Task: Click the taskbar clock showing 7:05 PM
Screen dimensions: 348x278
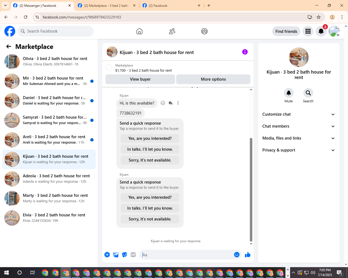Action: tap(325, 273)
